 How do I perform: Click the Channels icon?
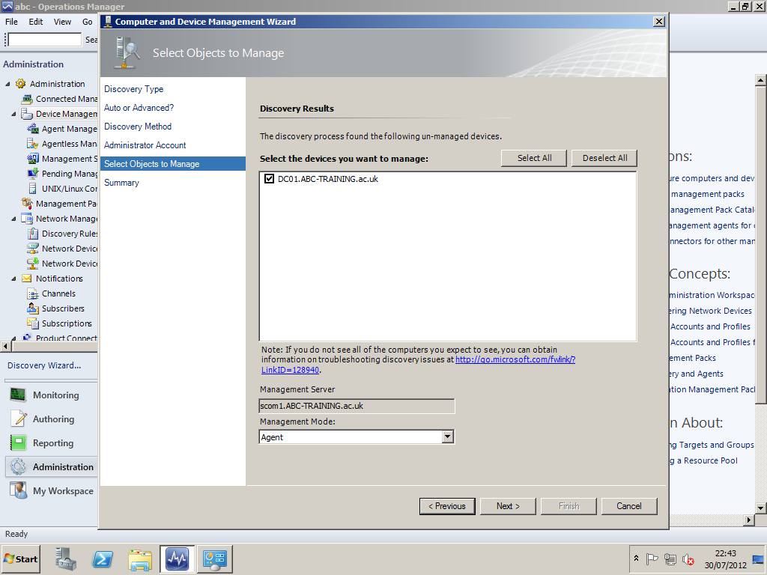[x=33, y=293]
